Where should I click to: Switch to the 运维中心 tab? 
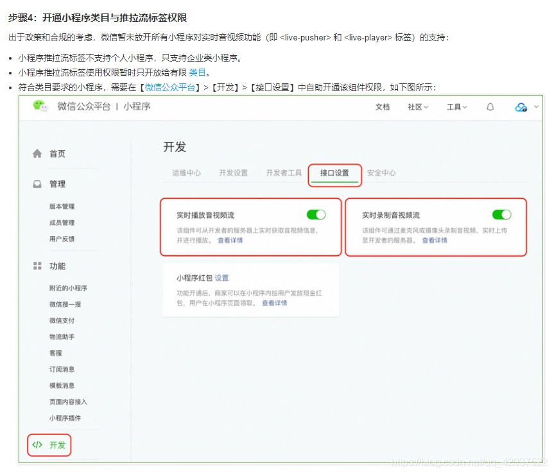pyautogui.click(x=186, y=173)
